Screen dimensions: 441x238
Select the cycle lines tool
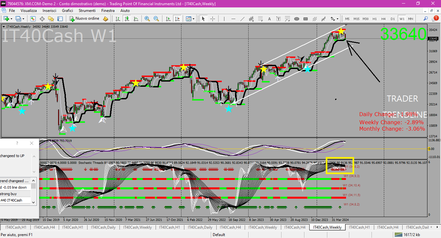pyautogui.click(x=324, y=19)
